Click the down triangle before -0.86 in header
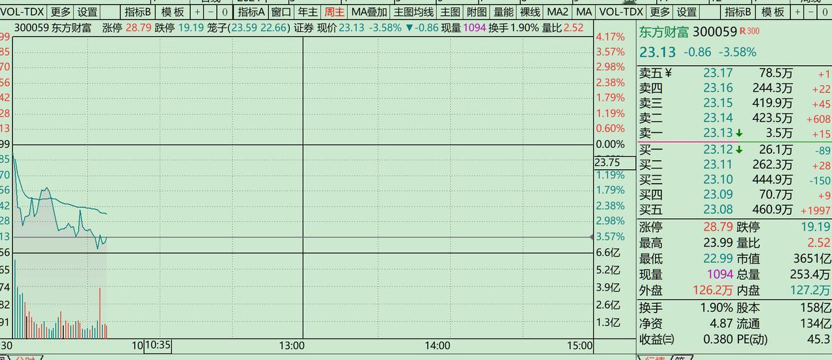Viewport: 832px width, 360px height. 409,28
